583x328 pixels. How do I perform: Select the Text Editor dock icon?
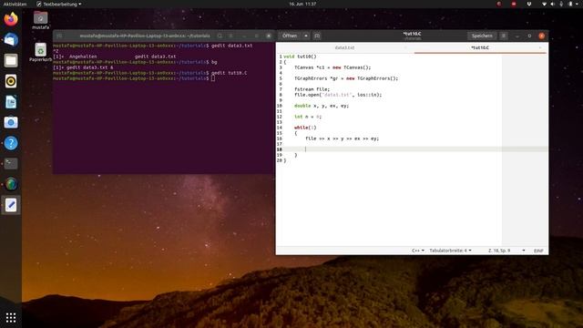pyautogui.click(x=11, y=205)
